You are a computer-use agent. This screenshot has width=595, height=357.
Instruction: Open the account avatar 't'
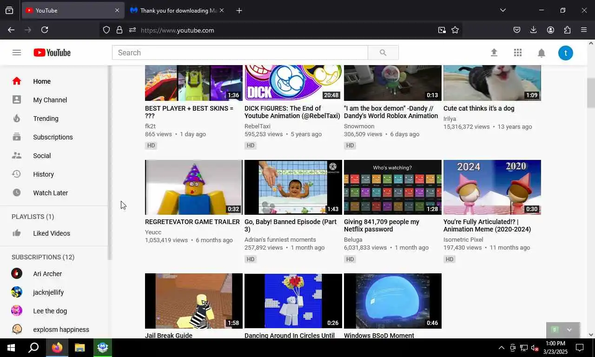566,53
